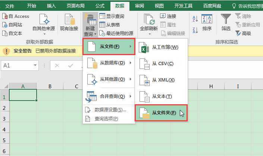Click Show Queries (显示查询)
This screenshot has height=156, width=263.
click(x=112, y=16)
